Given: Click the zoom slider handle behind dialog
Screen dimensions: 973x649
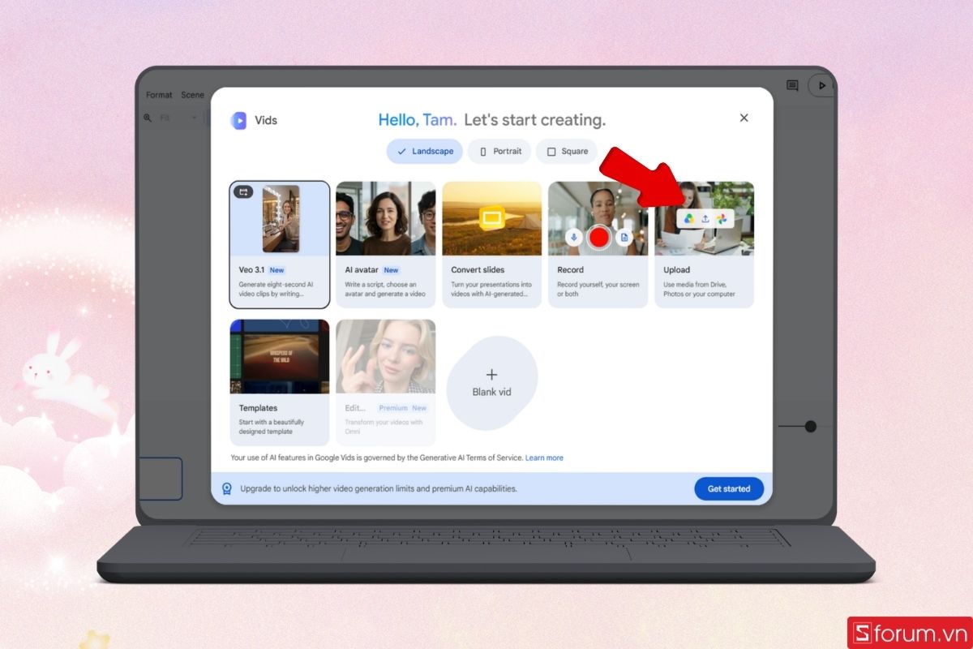Looking at the screenshot, I should [x=810, y=426].
